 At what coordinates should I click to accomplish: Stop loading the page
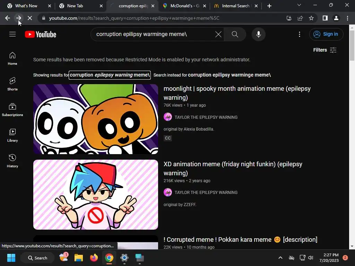30,18
